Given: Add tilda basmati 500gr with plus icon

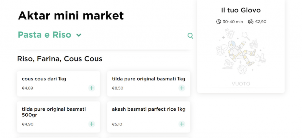Looking at the screenshot, I should pyautogui.click(x=92, y=124).
